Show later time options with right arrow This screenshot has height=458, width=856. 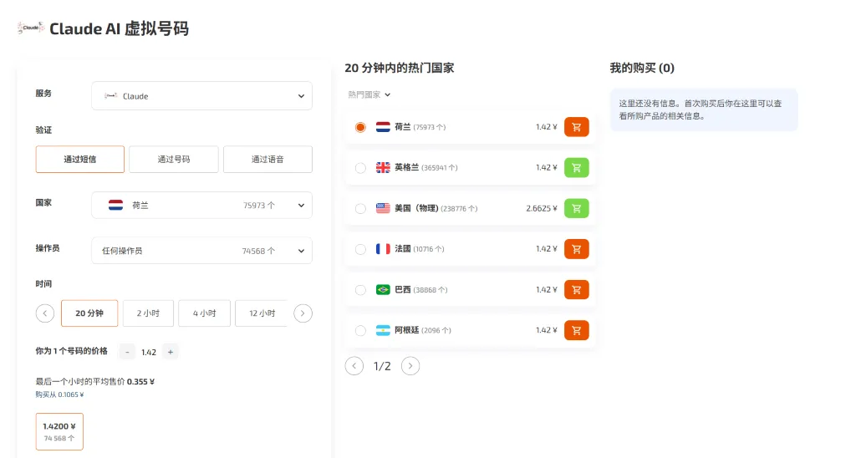[x=303, y=313]
